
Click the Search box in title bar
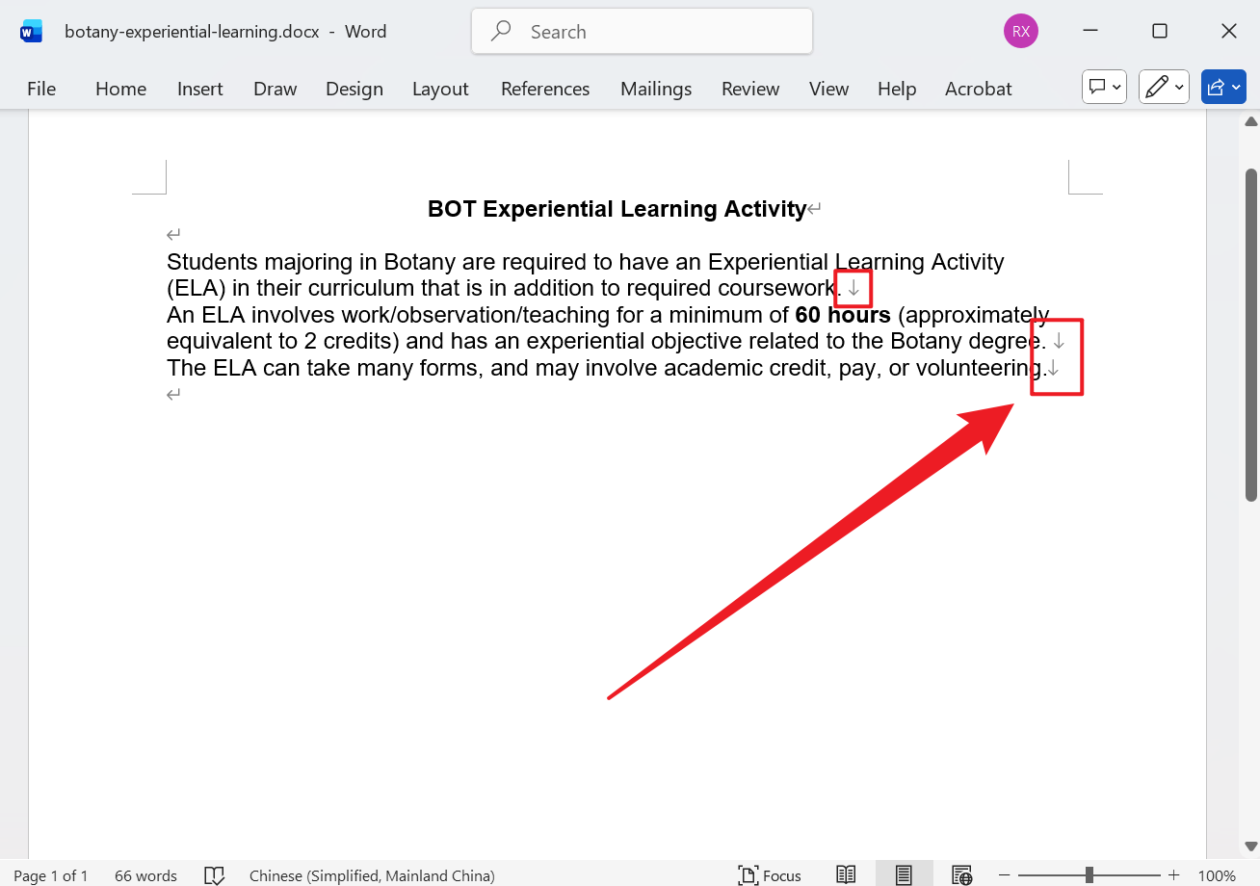pos(642,32)
